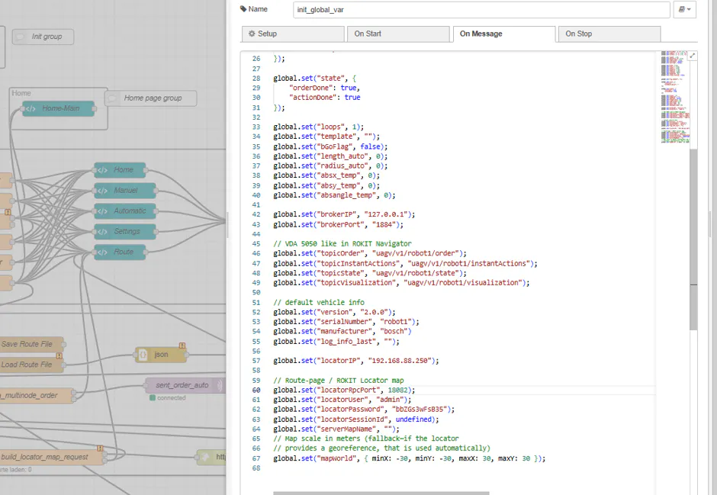Screen dimensions: 717x495
Task: Click the topicOrder line of code
Action: (370, 253)
